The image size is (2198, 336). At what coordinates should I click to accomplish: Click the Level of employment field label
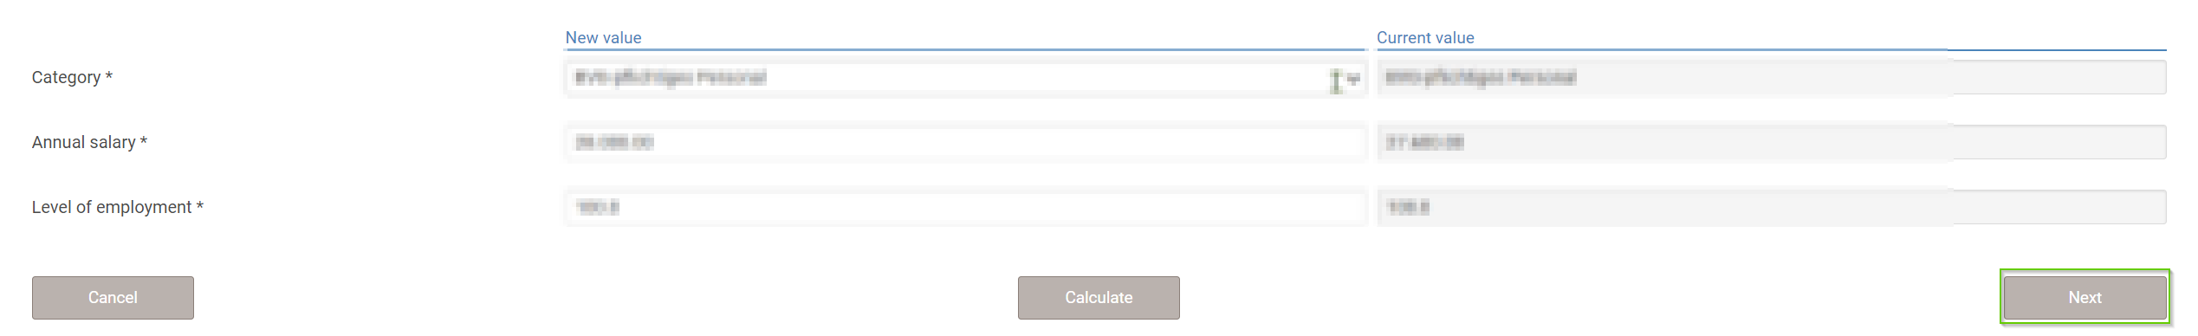click(112, 207)
